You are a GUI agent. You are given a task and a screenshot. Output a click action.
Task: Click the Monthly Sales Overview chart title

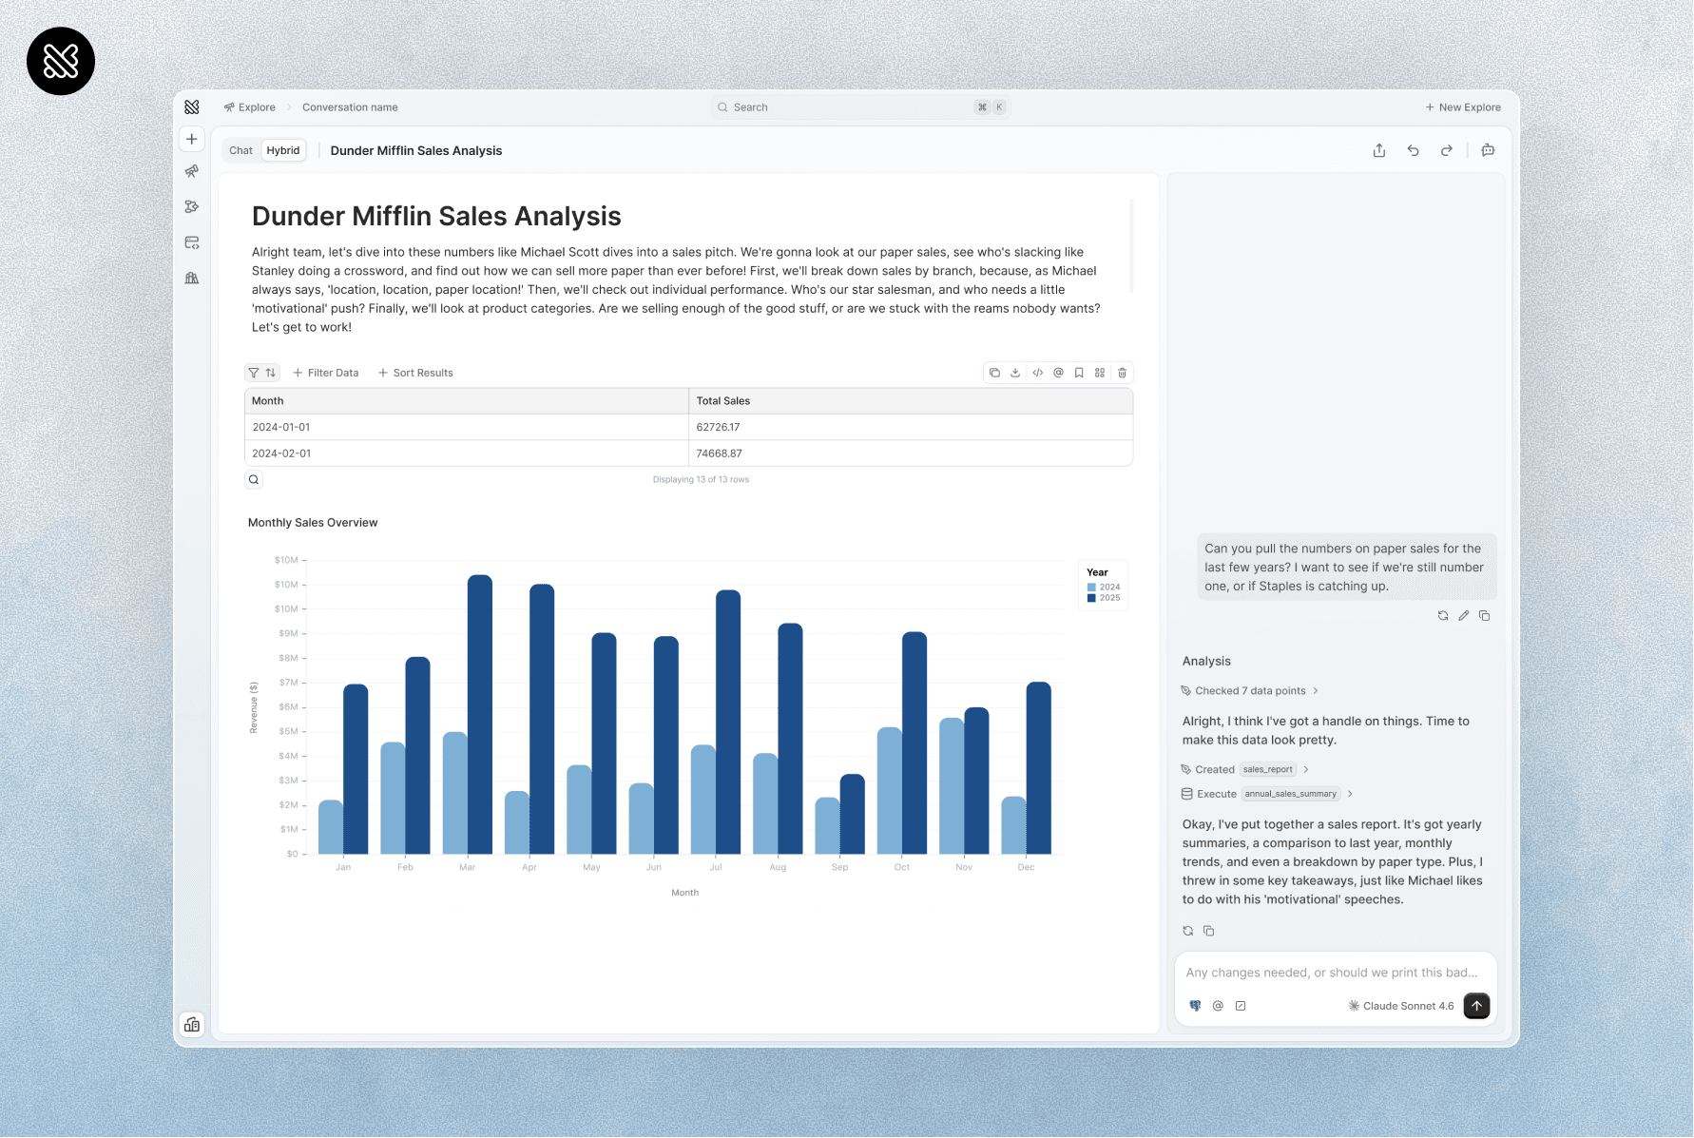coord(313,523)
